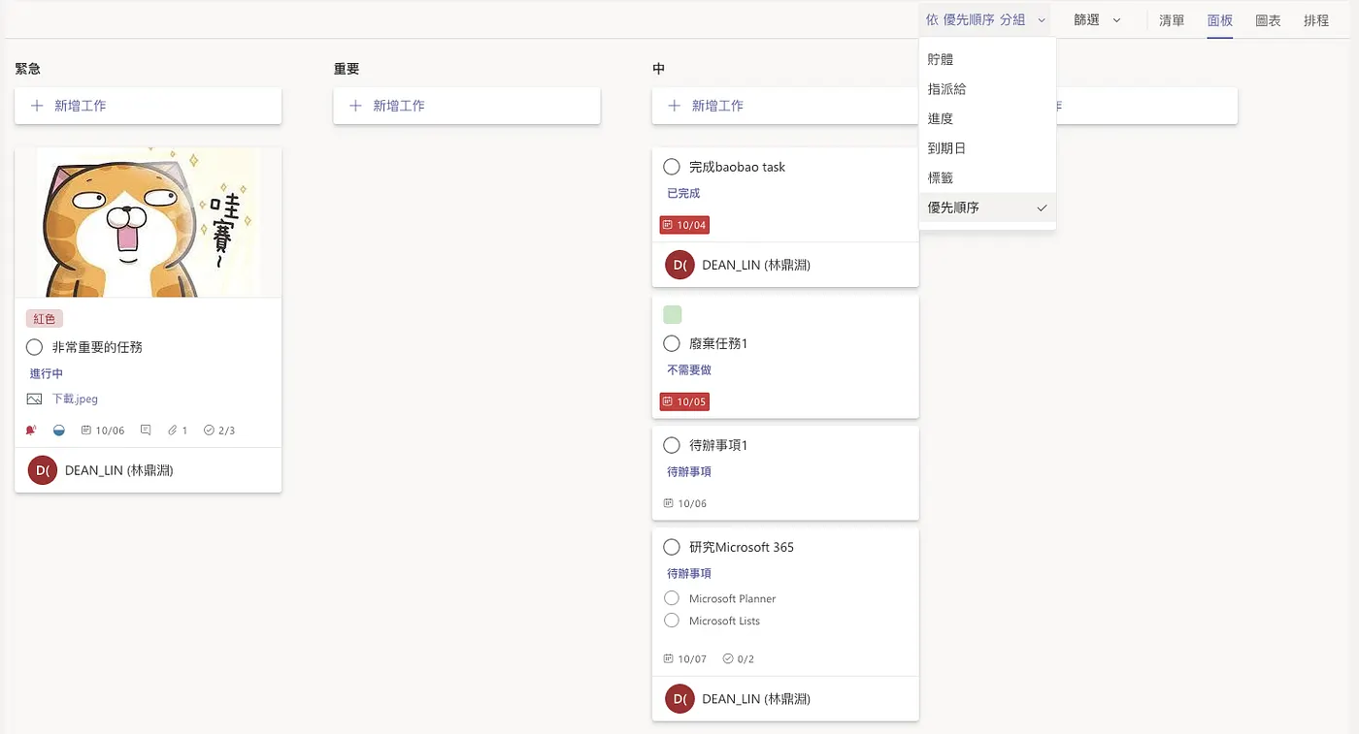Click the comment bubble icon on 非常重要的任務

point(146,430)
